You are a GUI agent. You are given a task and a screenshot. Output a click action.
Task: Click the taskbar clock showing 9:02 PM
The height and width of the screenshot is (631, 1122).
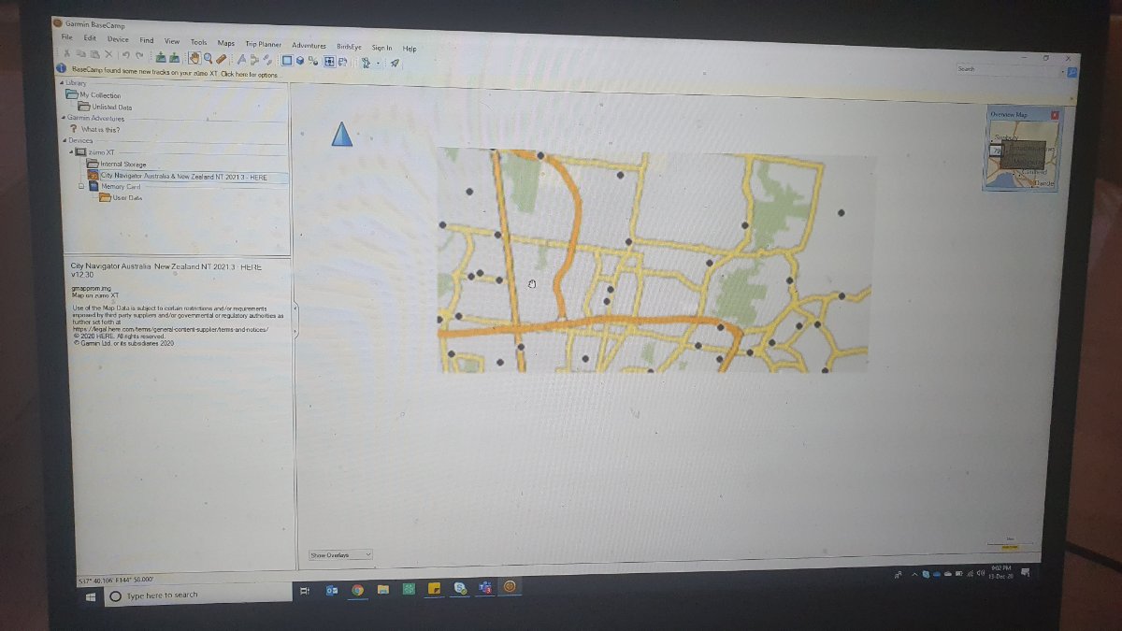(1001, 571)
